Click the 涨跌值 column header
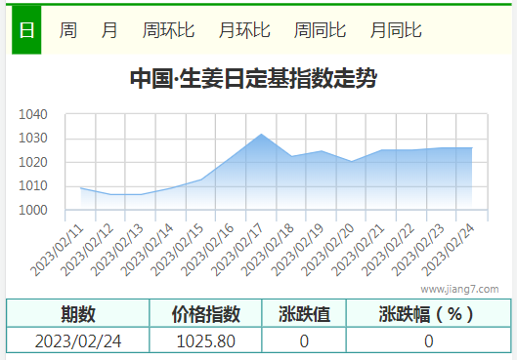 (304, 313)
